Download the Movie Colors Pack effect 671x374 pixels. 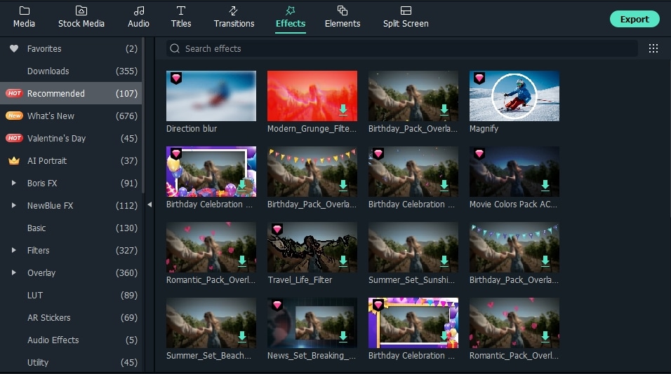click(545, 186)
